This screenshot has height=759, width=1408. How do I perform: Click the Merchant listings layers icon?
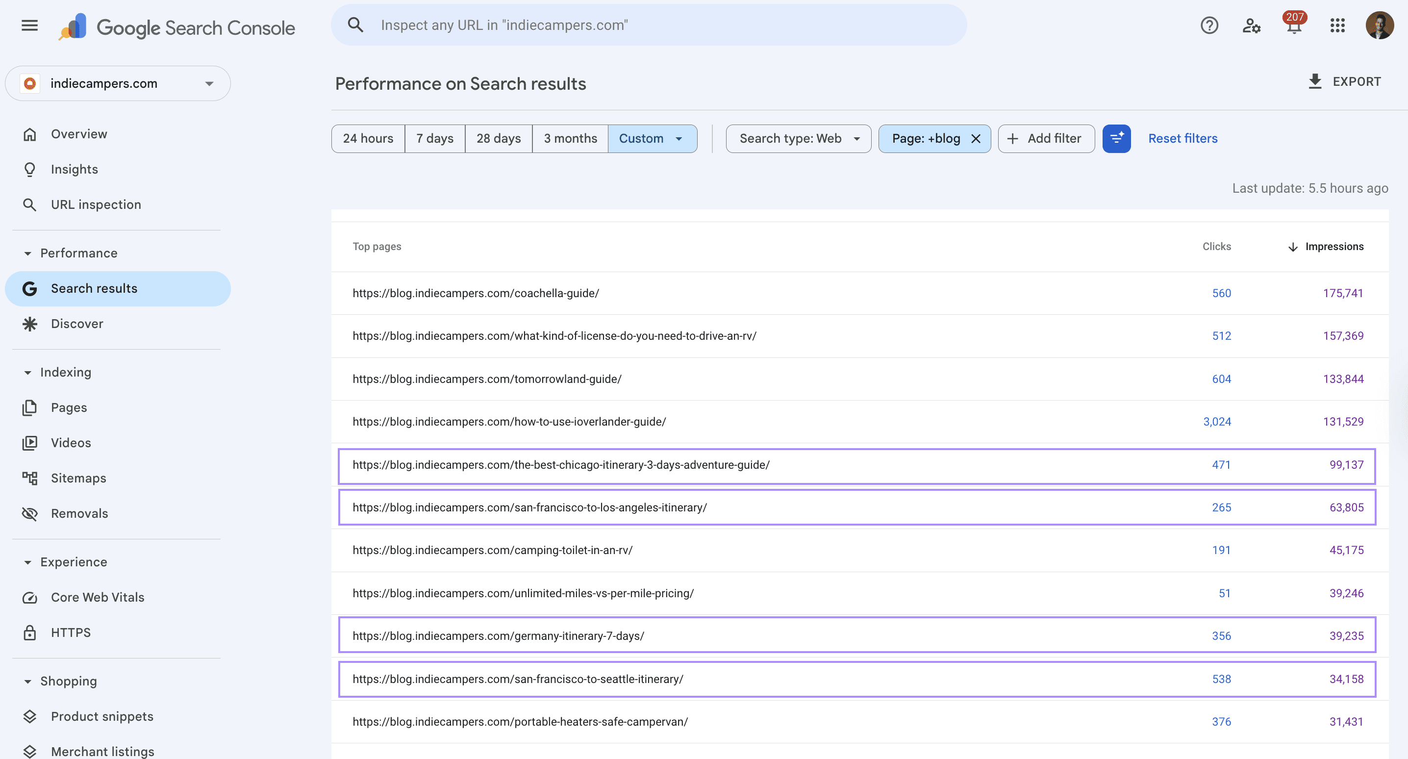pyautogui.click(x=29, y=751)
